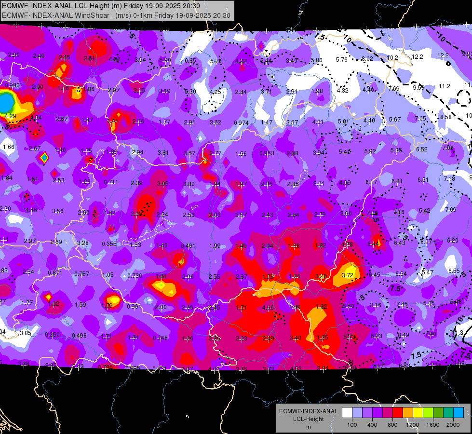Click the WindShear 0-1km title line
472x434 pixels.
pyautogui.click(x=116, y=15)
